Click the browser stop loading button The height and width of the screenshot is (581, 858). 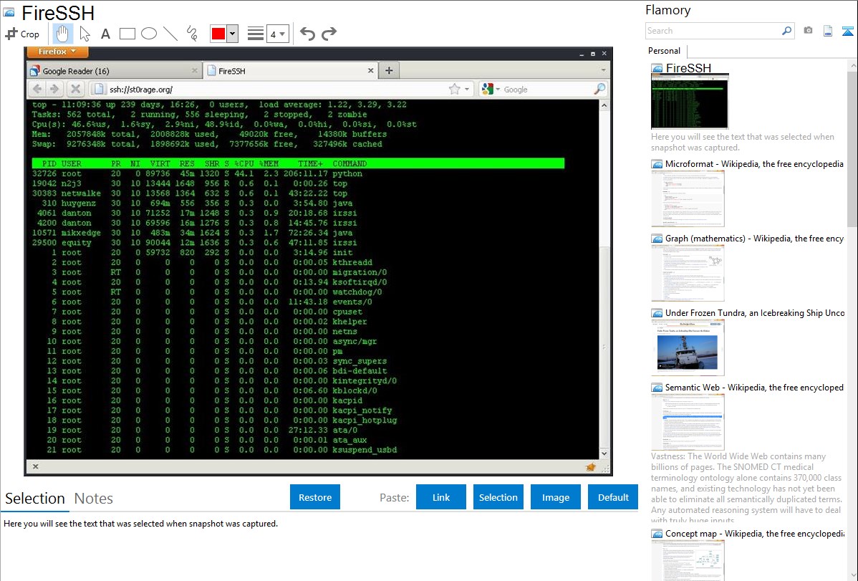[75, 89]
